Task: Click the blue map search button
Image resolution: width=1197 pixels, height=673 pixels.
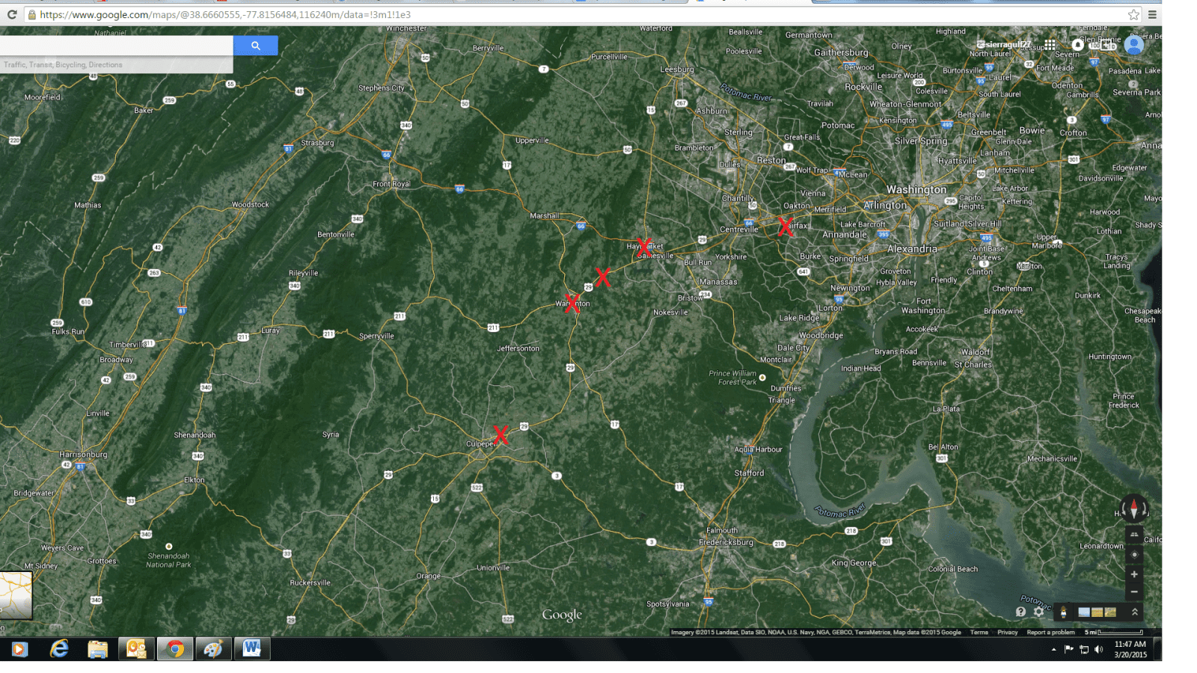Action: point(255,46)
